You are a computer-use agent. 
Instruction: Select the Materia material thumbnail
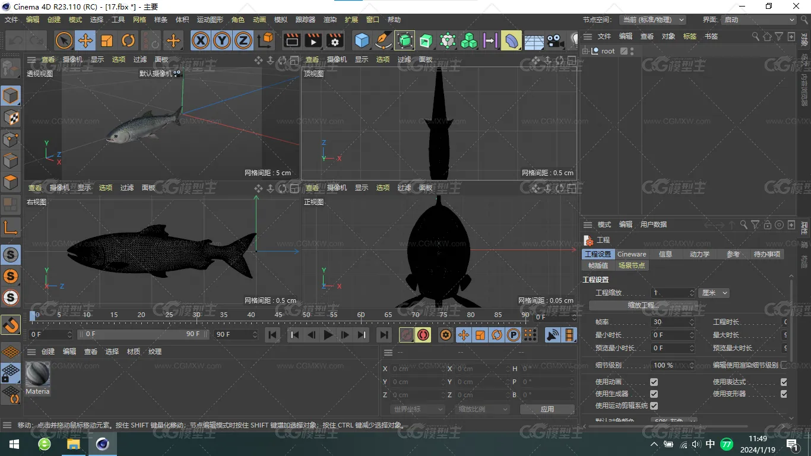click(x=37, y=374)
